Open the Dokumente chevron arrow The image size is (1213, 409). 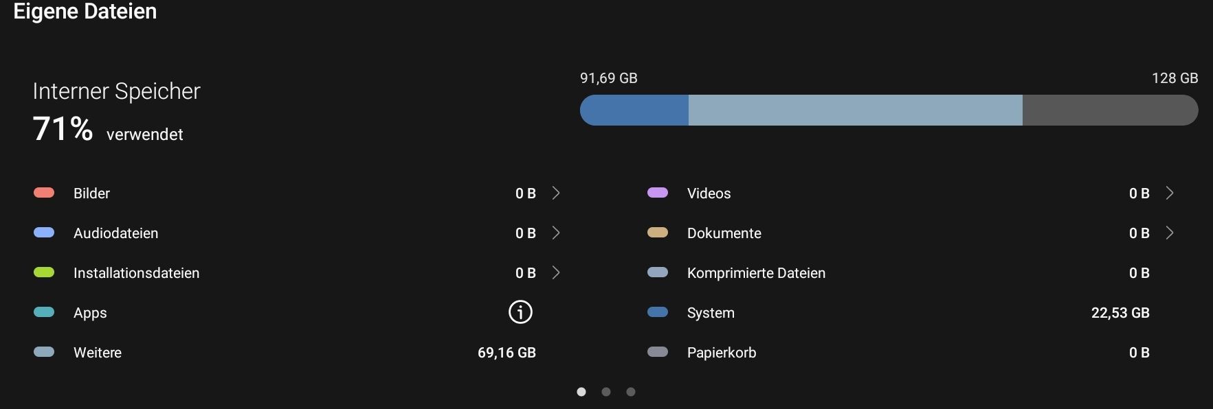point(1170,233)
